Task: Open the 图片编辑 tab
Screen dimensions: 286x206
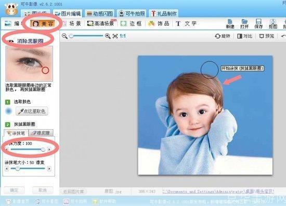Action: [68, 13]
